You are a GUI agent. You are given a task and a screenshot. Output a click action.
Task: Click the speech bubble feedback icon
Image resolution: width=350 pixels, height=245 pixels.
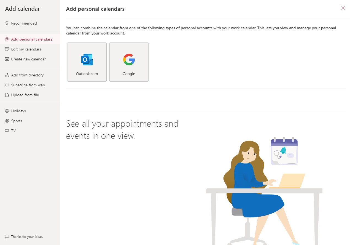[x=7, y=237]
